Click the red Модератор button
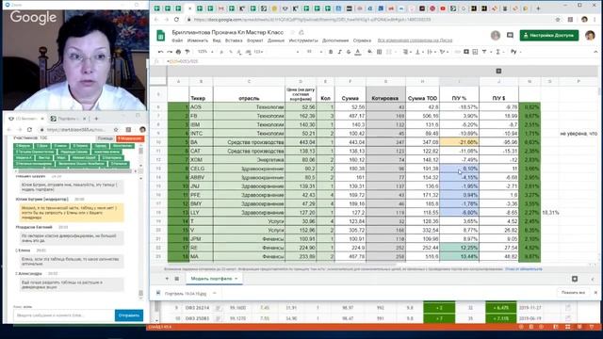Screen dimensions: 603x339 click(x=130, y=138)
